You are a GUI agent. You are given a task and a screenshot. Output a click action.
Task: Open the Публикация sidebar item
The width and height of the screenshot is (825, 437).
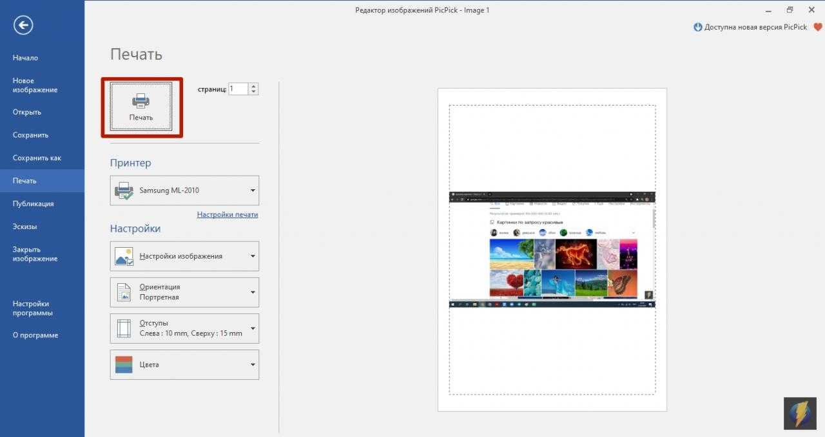pos(33,203)
